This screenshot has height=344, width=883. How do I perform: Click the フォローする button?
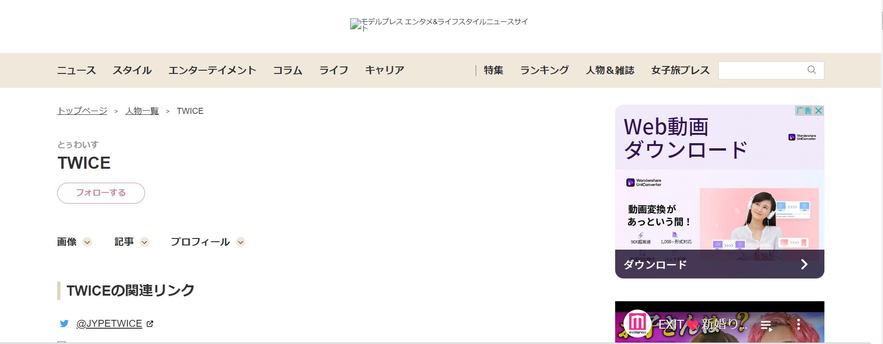101,193
